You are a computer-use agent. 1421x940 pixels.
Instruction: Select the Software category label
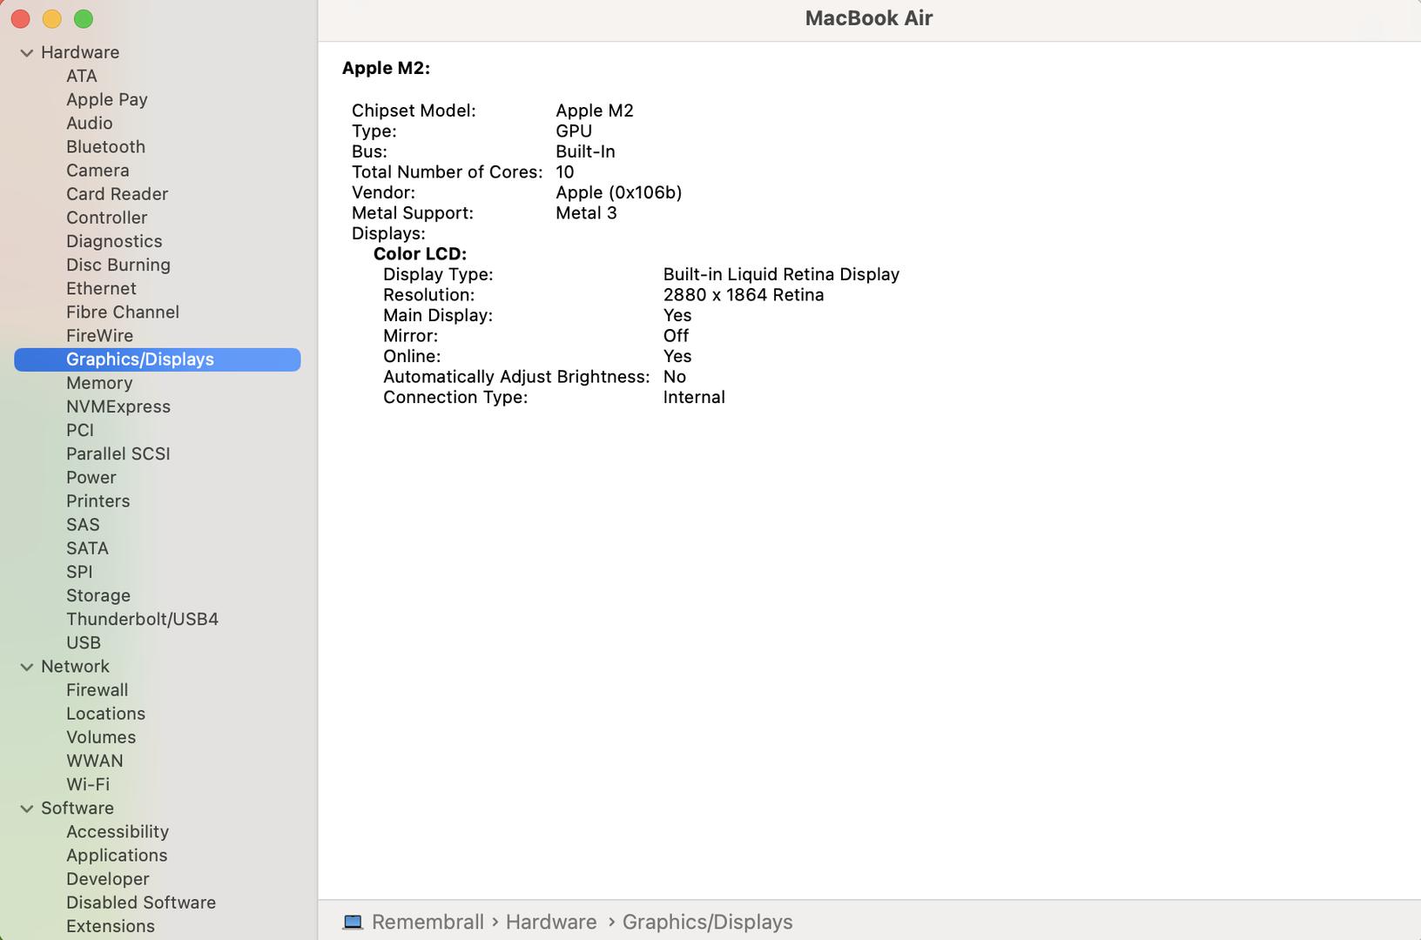[x=77, y=808]
